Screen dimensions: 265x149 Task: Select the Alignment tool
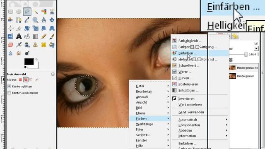[x=11, y=28]
